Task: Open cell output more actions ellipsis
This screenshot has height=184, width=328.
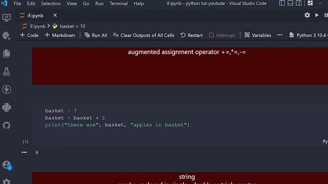Action: point(24,152)
